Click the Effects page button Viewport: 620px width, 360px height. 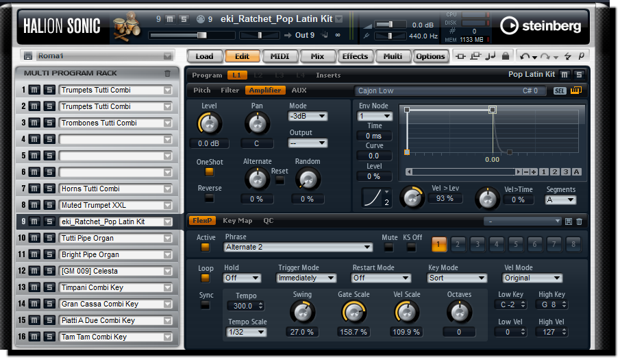tap(355, 56)
